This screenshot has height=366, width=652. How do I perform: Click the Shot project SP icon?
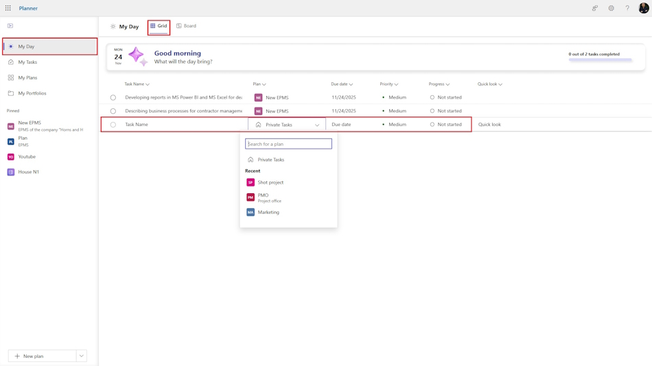point(251,182)
